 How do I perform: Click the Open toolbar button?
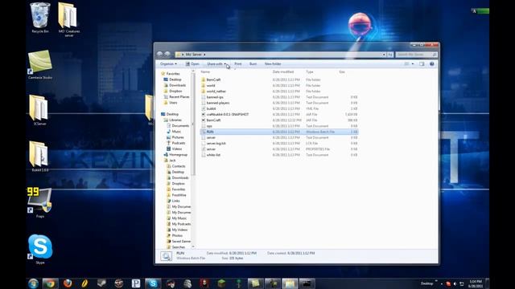coord(192,64)
